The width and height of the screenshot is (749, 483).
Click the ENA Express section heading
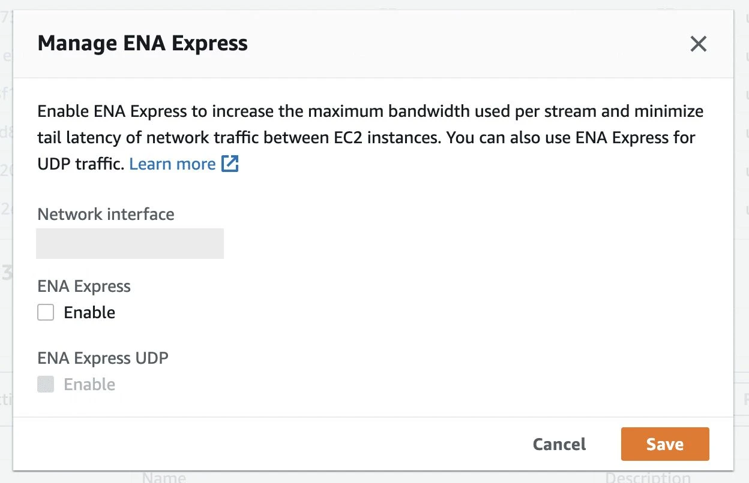pyautogui.click(x=83, y=286)
